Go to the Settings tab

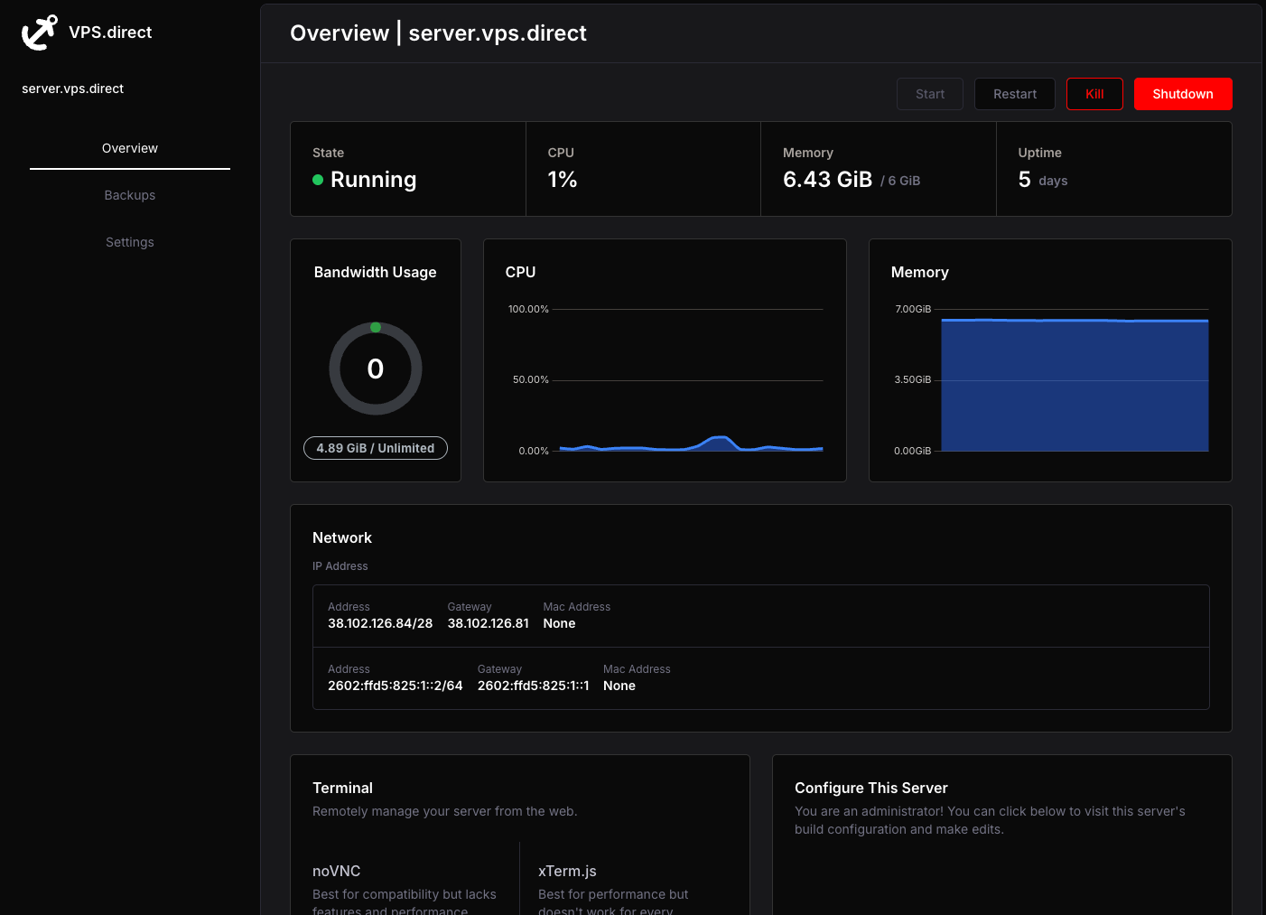coord(130,242)
